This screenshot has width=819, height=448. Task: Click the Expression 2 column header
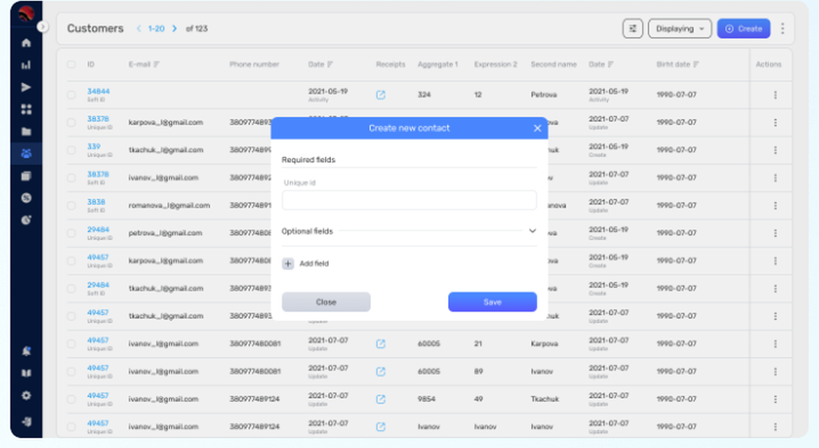click(x=495, y=64)
